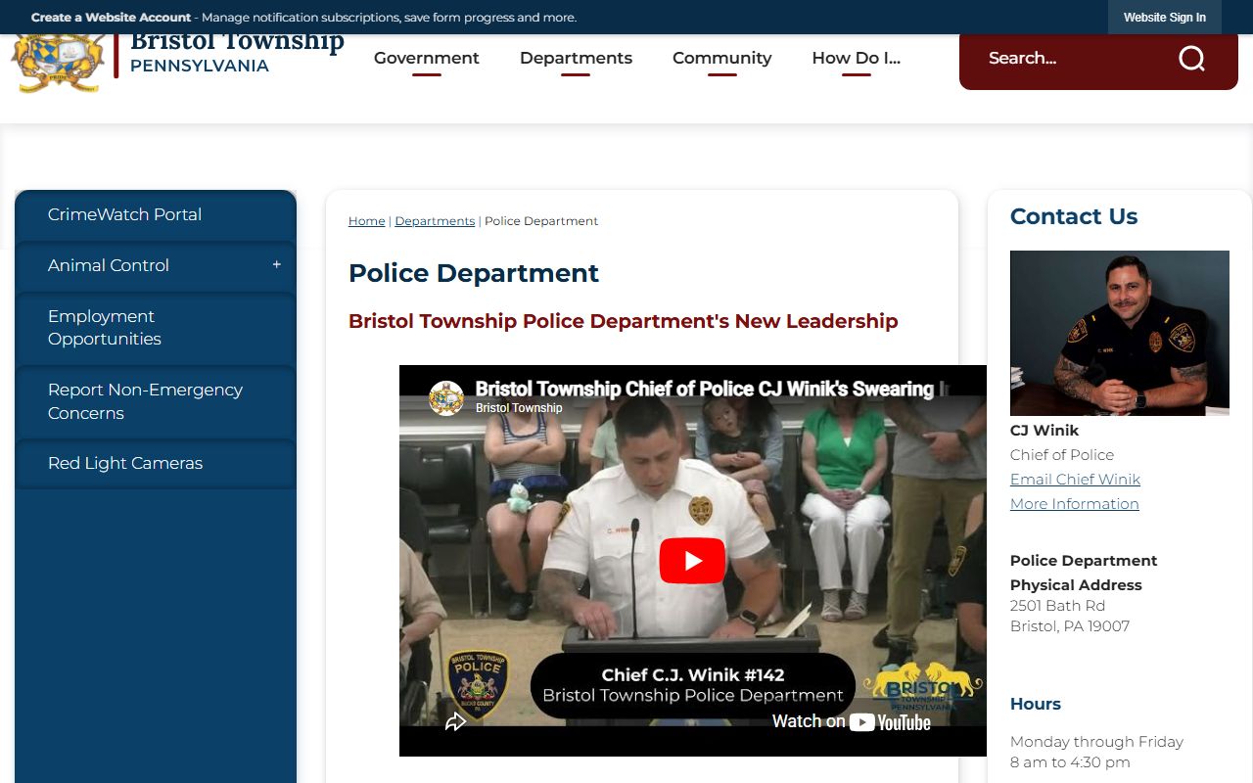Open the How Do I... menu
1253x783 pixels.
(x=856, y=58)
